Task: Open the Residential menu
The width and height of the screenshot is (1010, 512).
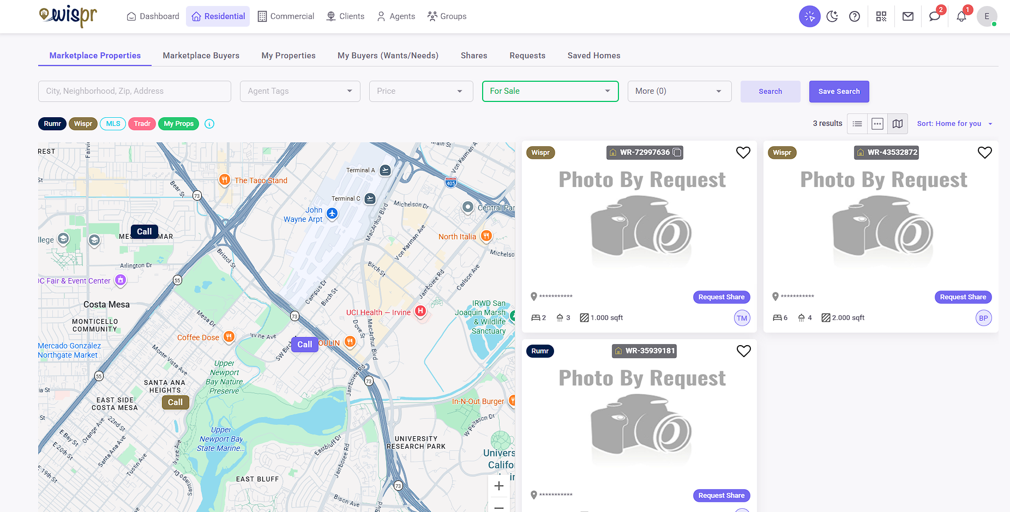Action: (218, 16)
